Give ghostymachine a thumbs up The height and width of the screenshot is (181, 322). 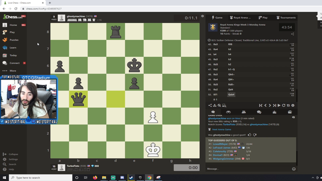click(x=250, y=135)
